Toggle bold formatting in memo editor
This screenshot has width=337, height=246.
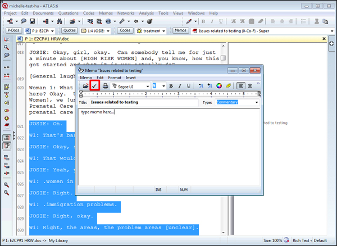coord(171,85)
